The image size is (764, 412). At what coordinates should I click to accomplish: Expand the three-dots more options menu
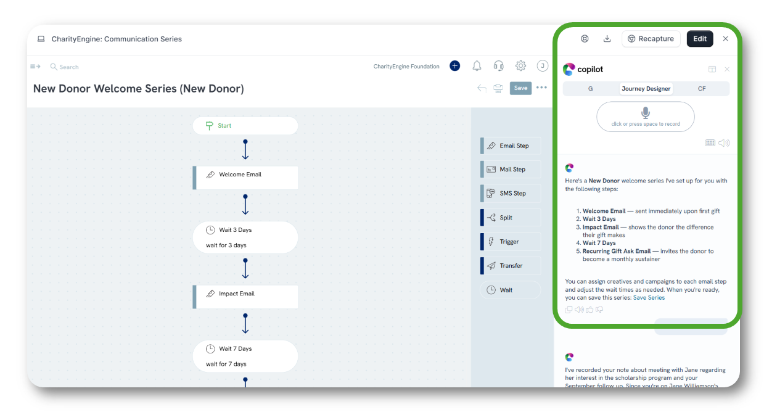point(541,88)
